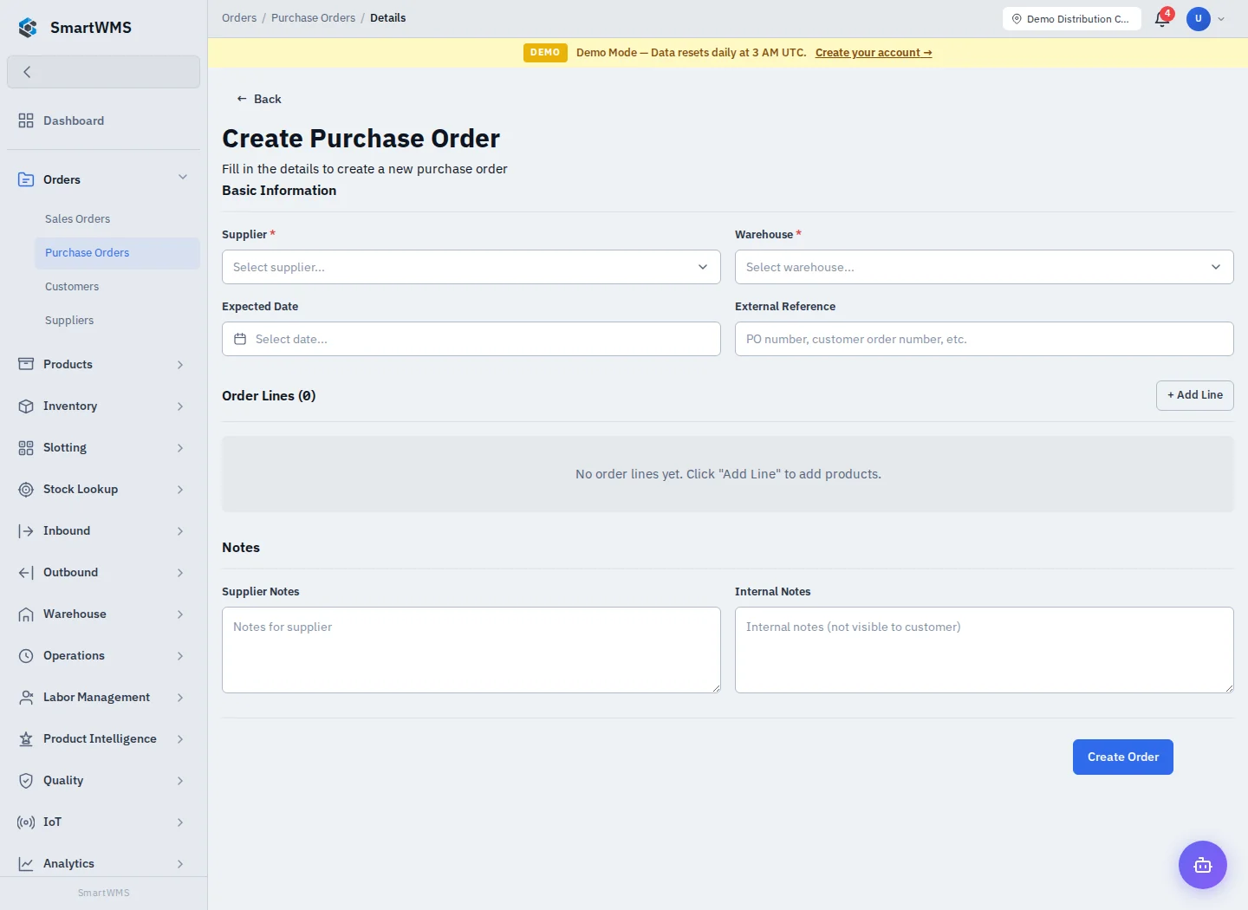
Task: Click the Expected Date input field
Action: pos(471,339)
